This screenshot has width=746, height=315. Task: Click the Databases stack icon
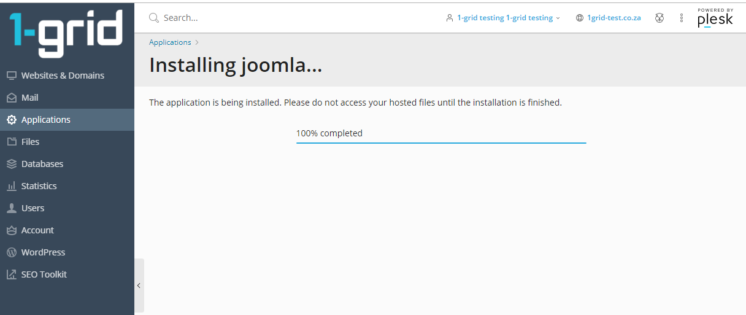(11, 164)
